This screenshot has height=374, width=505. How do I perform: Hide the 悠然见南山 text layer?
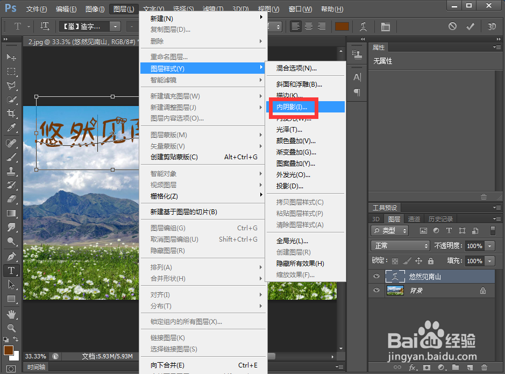point(376,276)
